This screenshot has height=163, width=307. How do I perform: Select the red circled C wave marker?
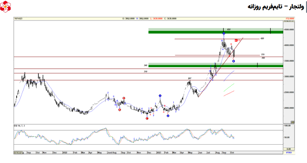click(147, 119)
